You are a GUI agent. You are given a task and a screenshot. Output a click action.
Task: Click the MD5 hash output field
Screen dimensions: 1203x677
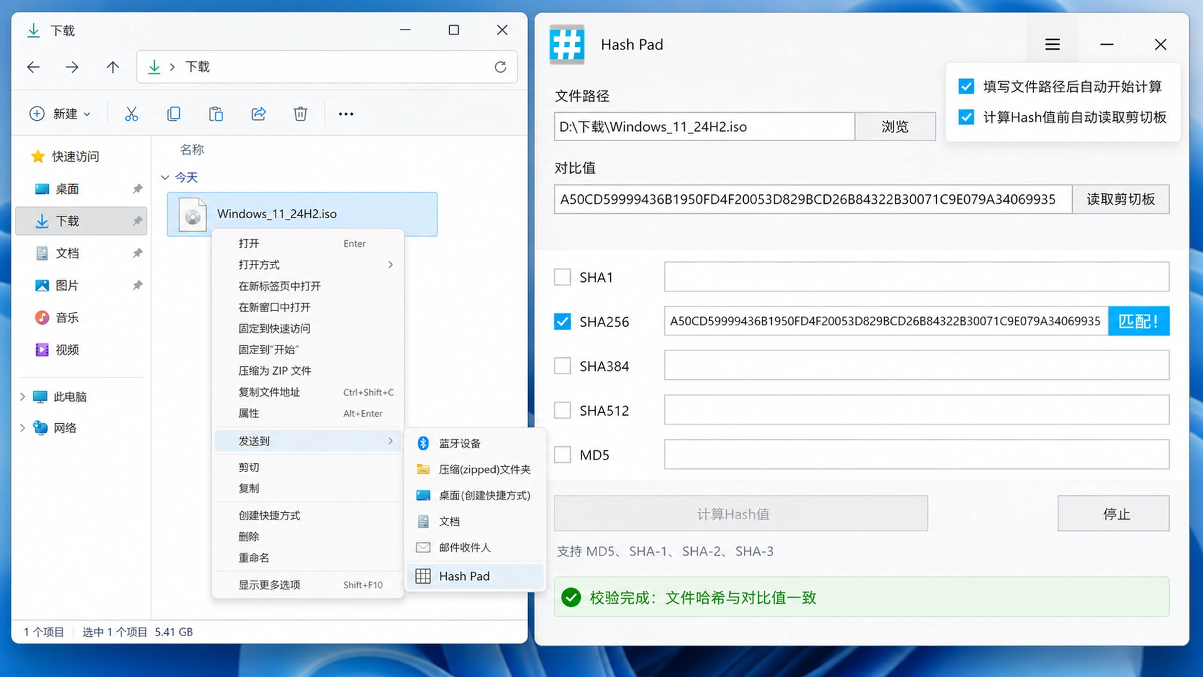coord(917,454)
